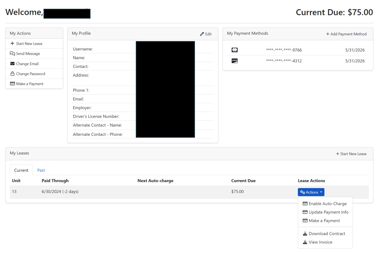Select the Discover card icon ending 4312

(235, 61)
